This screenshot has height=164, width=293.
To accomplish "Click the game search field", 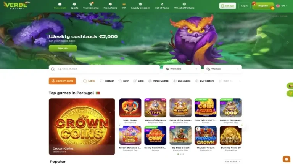I will [x=105, y=69].
